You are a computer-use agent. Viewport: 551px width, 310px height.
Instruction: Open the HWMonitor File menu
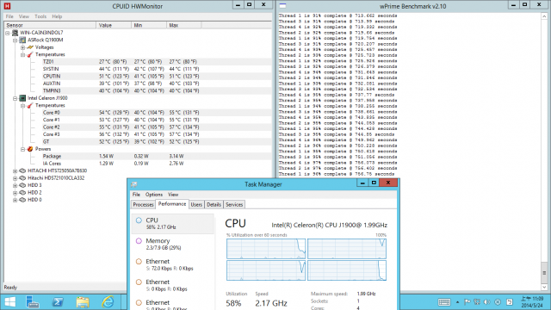point(9,16)
